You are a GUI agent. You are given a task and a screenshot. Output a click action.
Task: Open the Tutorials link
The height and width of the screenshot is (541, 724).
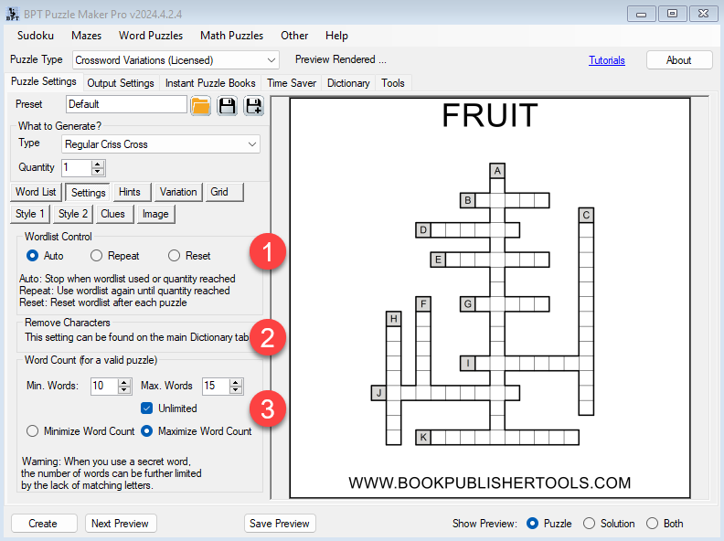(607, 60)
